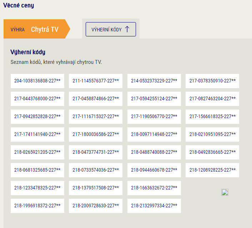Select the Výhra Chytrá TV tab
This screenshot has height=228, width=252.
(x=37, y=29)
